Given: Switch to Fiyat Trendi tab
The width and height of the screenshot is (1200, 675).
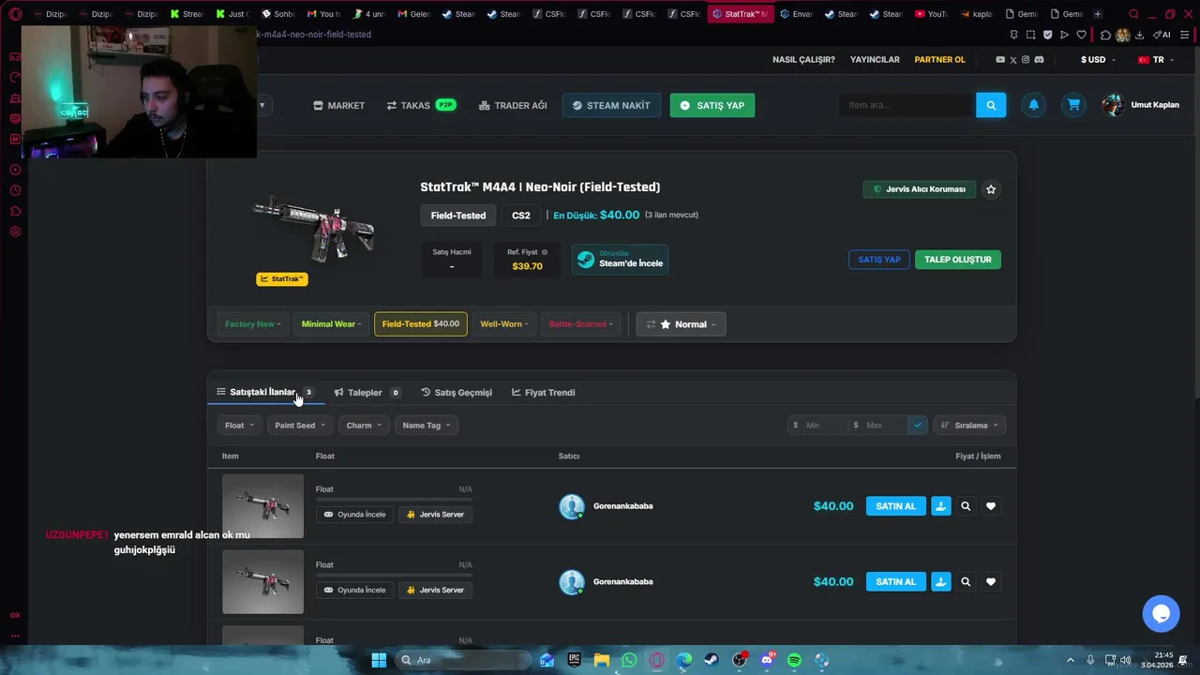Looking at the screenshot, I should 544,393.
